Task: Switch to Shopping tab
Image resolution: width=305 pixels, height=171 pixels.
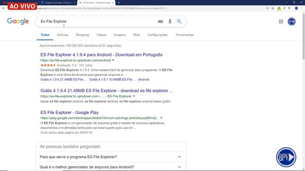Action: coord(82,35)
